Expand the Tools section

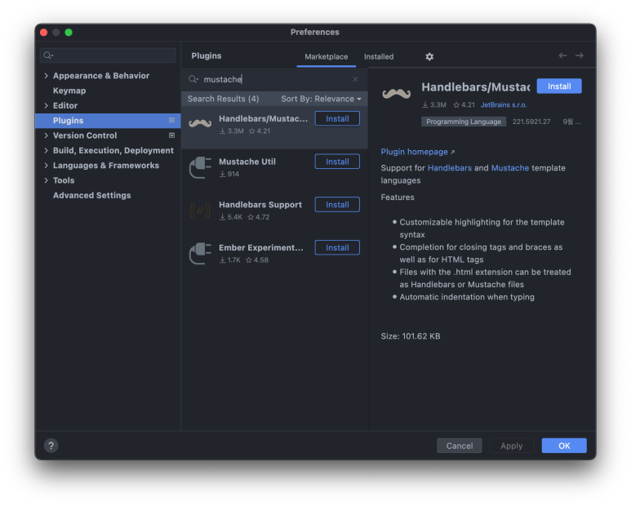(x=46, y=180)
